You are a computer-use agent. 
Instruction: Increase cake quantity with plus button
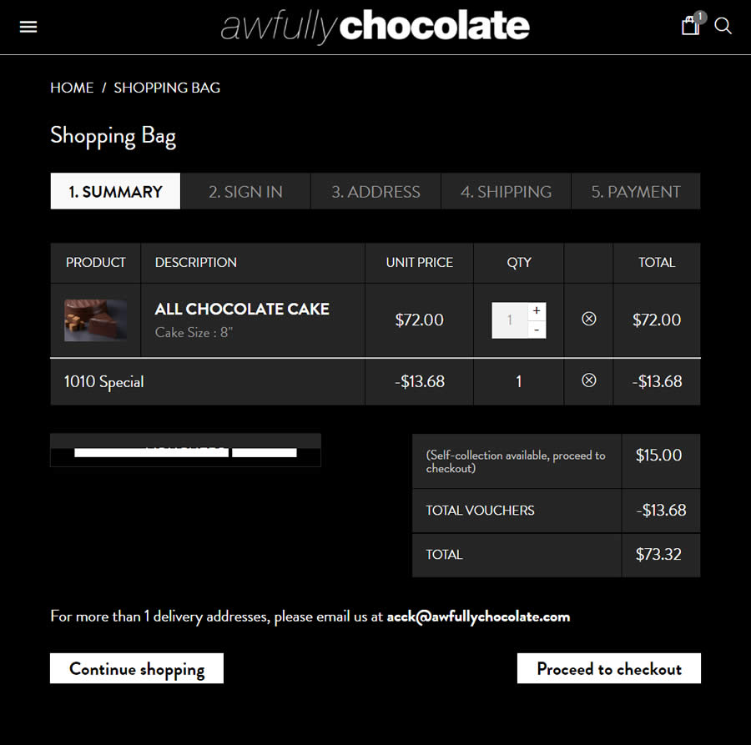click(x=537, y=311)
